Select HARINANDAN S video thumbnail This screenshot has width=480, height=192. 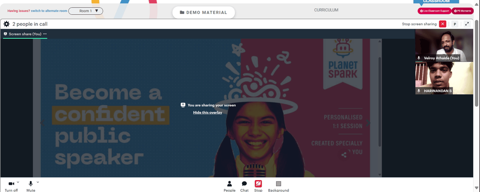tap(444, 78)
